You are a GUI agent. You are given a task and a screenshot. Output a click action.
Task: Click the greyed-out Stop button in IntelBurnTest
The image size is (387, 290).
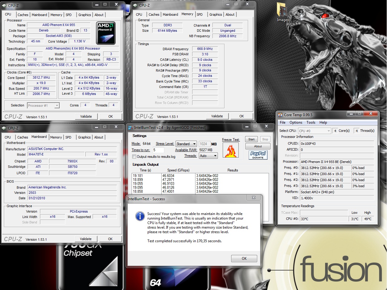(265, 139)
